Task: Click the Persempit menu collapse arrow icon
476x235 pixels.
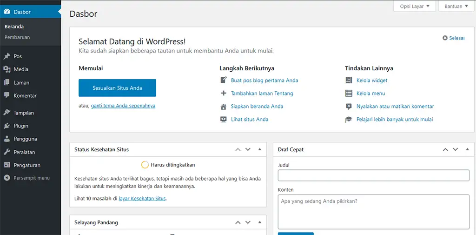Action: [x=7, y=178]
